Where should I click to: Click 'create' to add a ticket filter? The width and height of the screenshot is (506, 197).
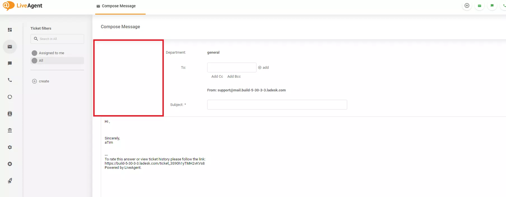coord(44,81)
